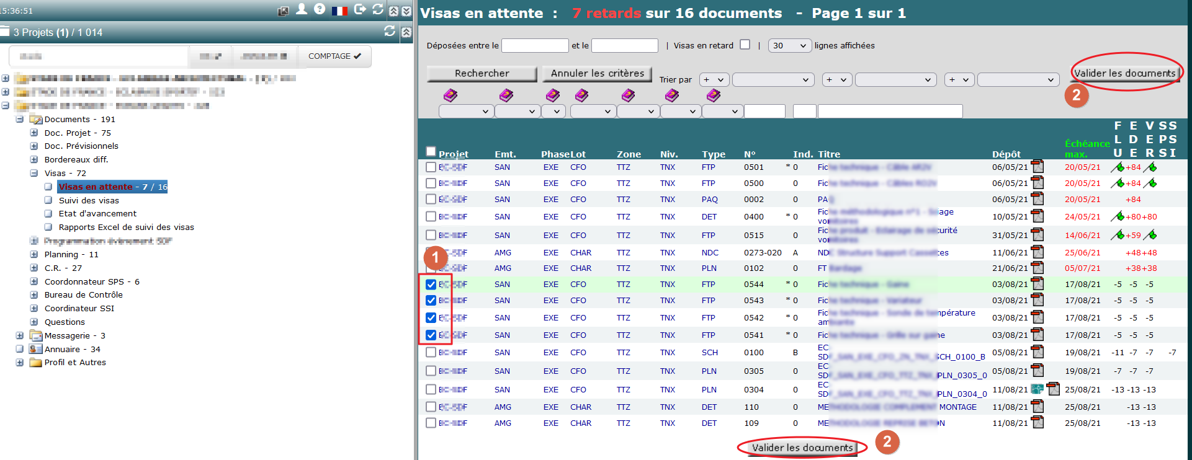Toggle the select-all checkbox in the table header
The height and width of the screenshot is (460, 1192).
(x=431, y=151)
